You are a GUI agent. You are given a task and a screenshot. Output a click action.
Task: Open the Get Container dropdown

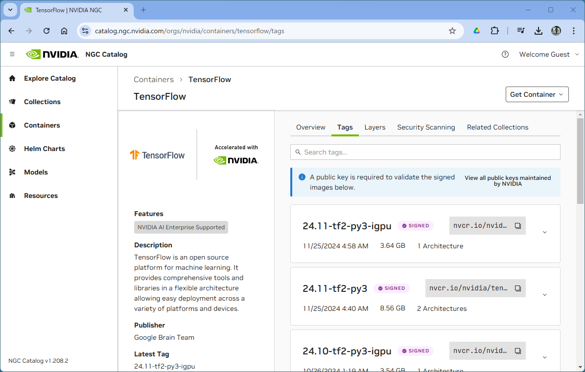537,94
